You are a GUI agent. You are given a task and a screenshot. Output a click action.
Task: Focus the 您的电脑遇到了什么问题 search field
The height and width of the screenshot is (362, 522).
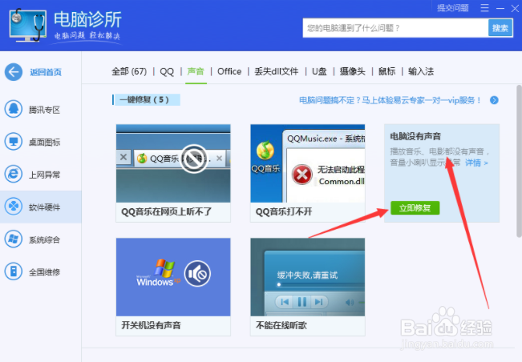[395, 28]
